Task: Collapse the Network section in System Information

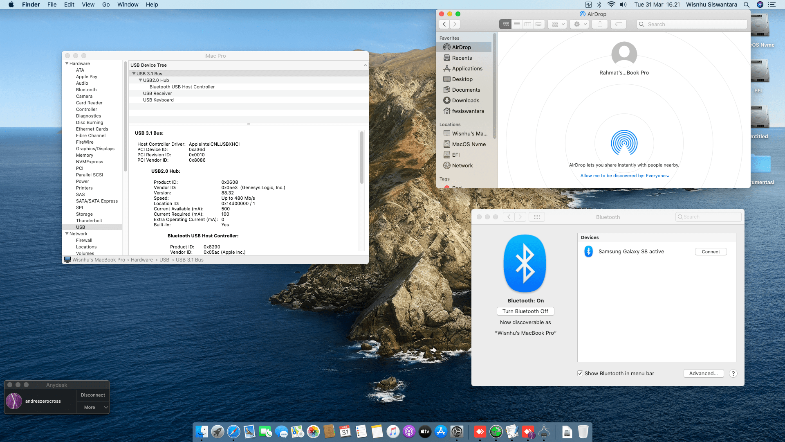Action: point(67,234)
